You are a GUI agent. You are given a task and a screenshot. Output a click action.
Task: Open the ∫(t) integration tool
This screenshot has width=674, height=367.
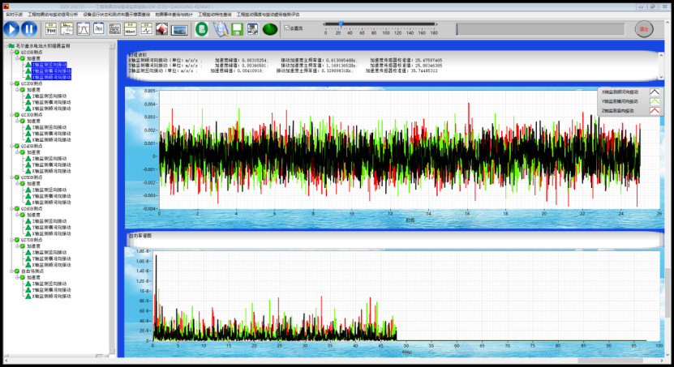tap(98, 28)
